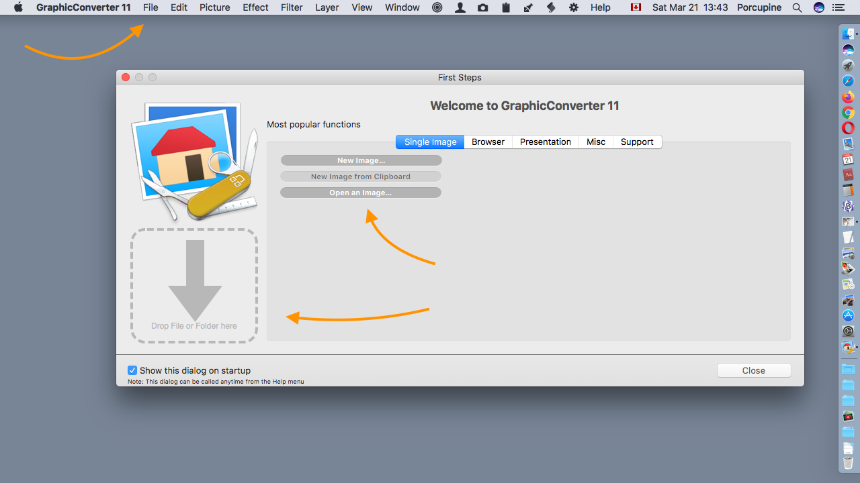Open Finder from the dock
860x483 pixels.
tap(848, 33)
